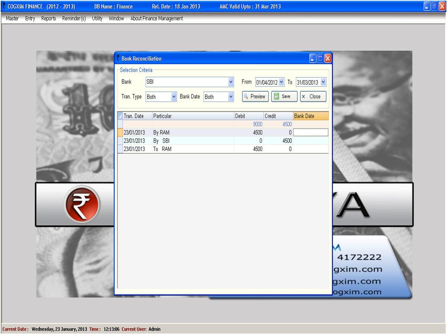Open About Finance Management menu
The width and height of the screenshot is (447, 335).
[x=157, y=19]
